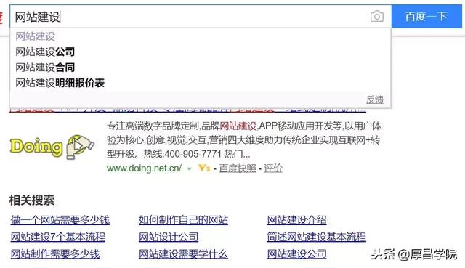Choose the first grey suggestion 网站建设

(36, 36)
